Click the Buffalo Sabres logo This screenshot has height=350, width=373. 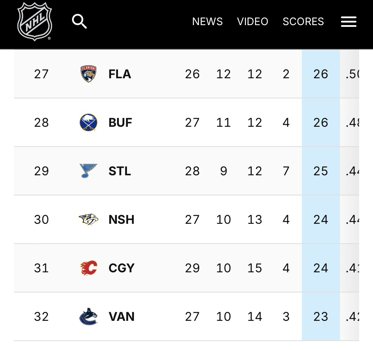pos(88,122)
